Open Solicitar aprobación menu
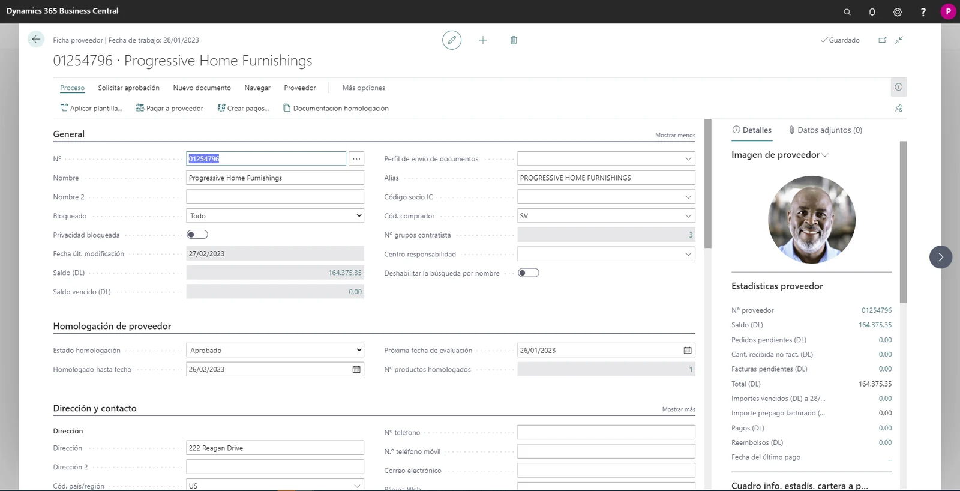The width and height of the screenshot is (960, 491). pyautogui.click(x=129, y=88)
